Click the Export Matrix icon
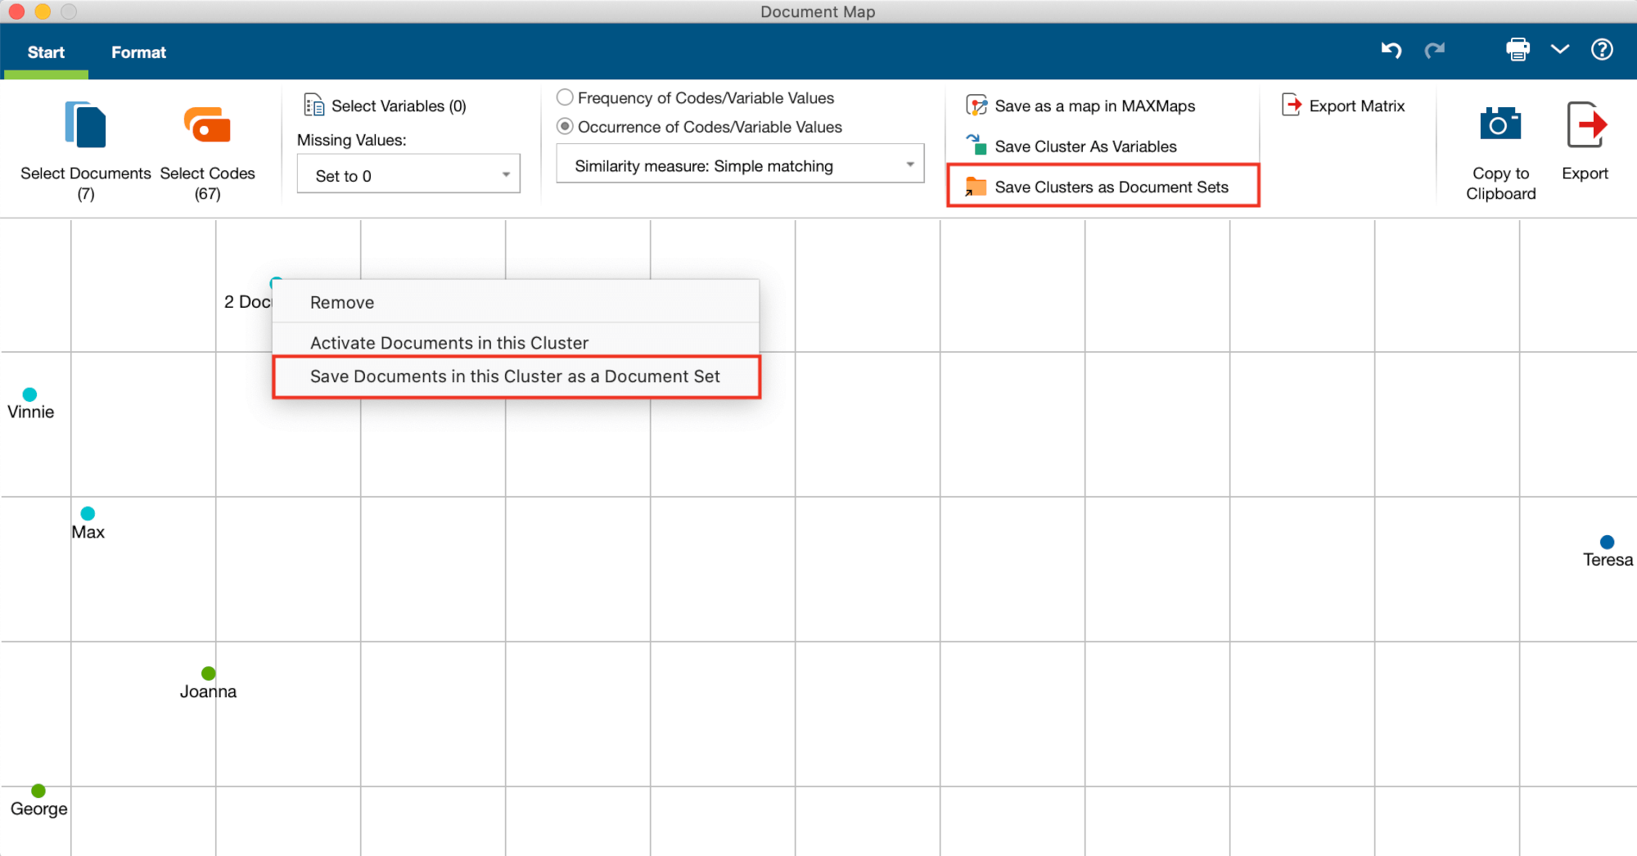This screenshot has width=1637, height=856. click(1292, 105)
